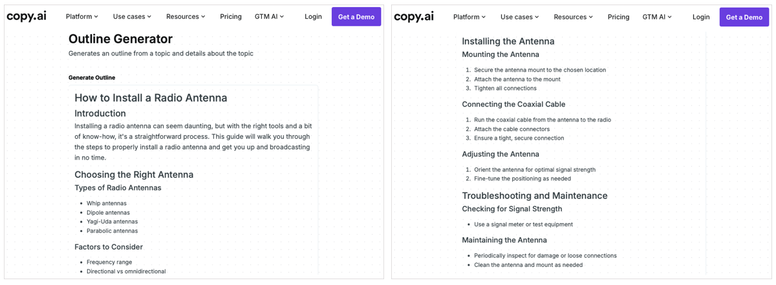Open the Pricing page in right window

coord(618,17)
